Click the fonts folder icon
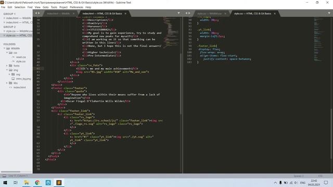Viewport: 333px width, 187px height. click(x=10, y=66)
